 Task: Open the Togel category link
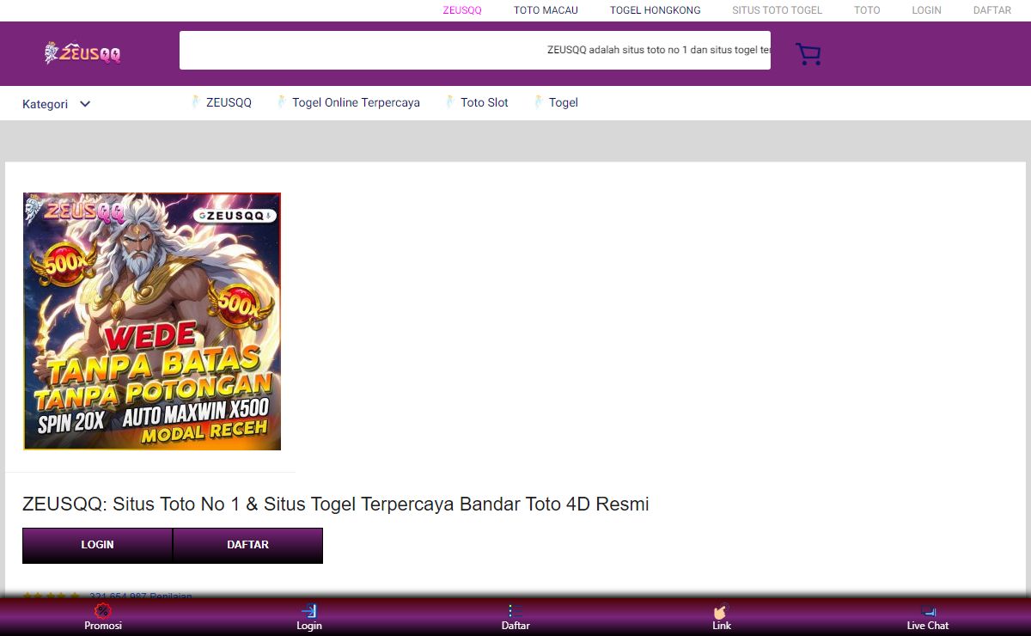point(556,102)
